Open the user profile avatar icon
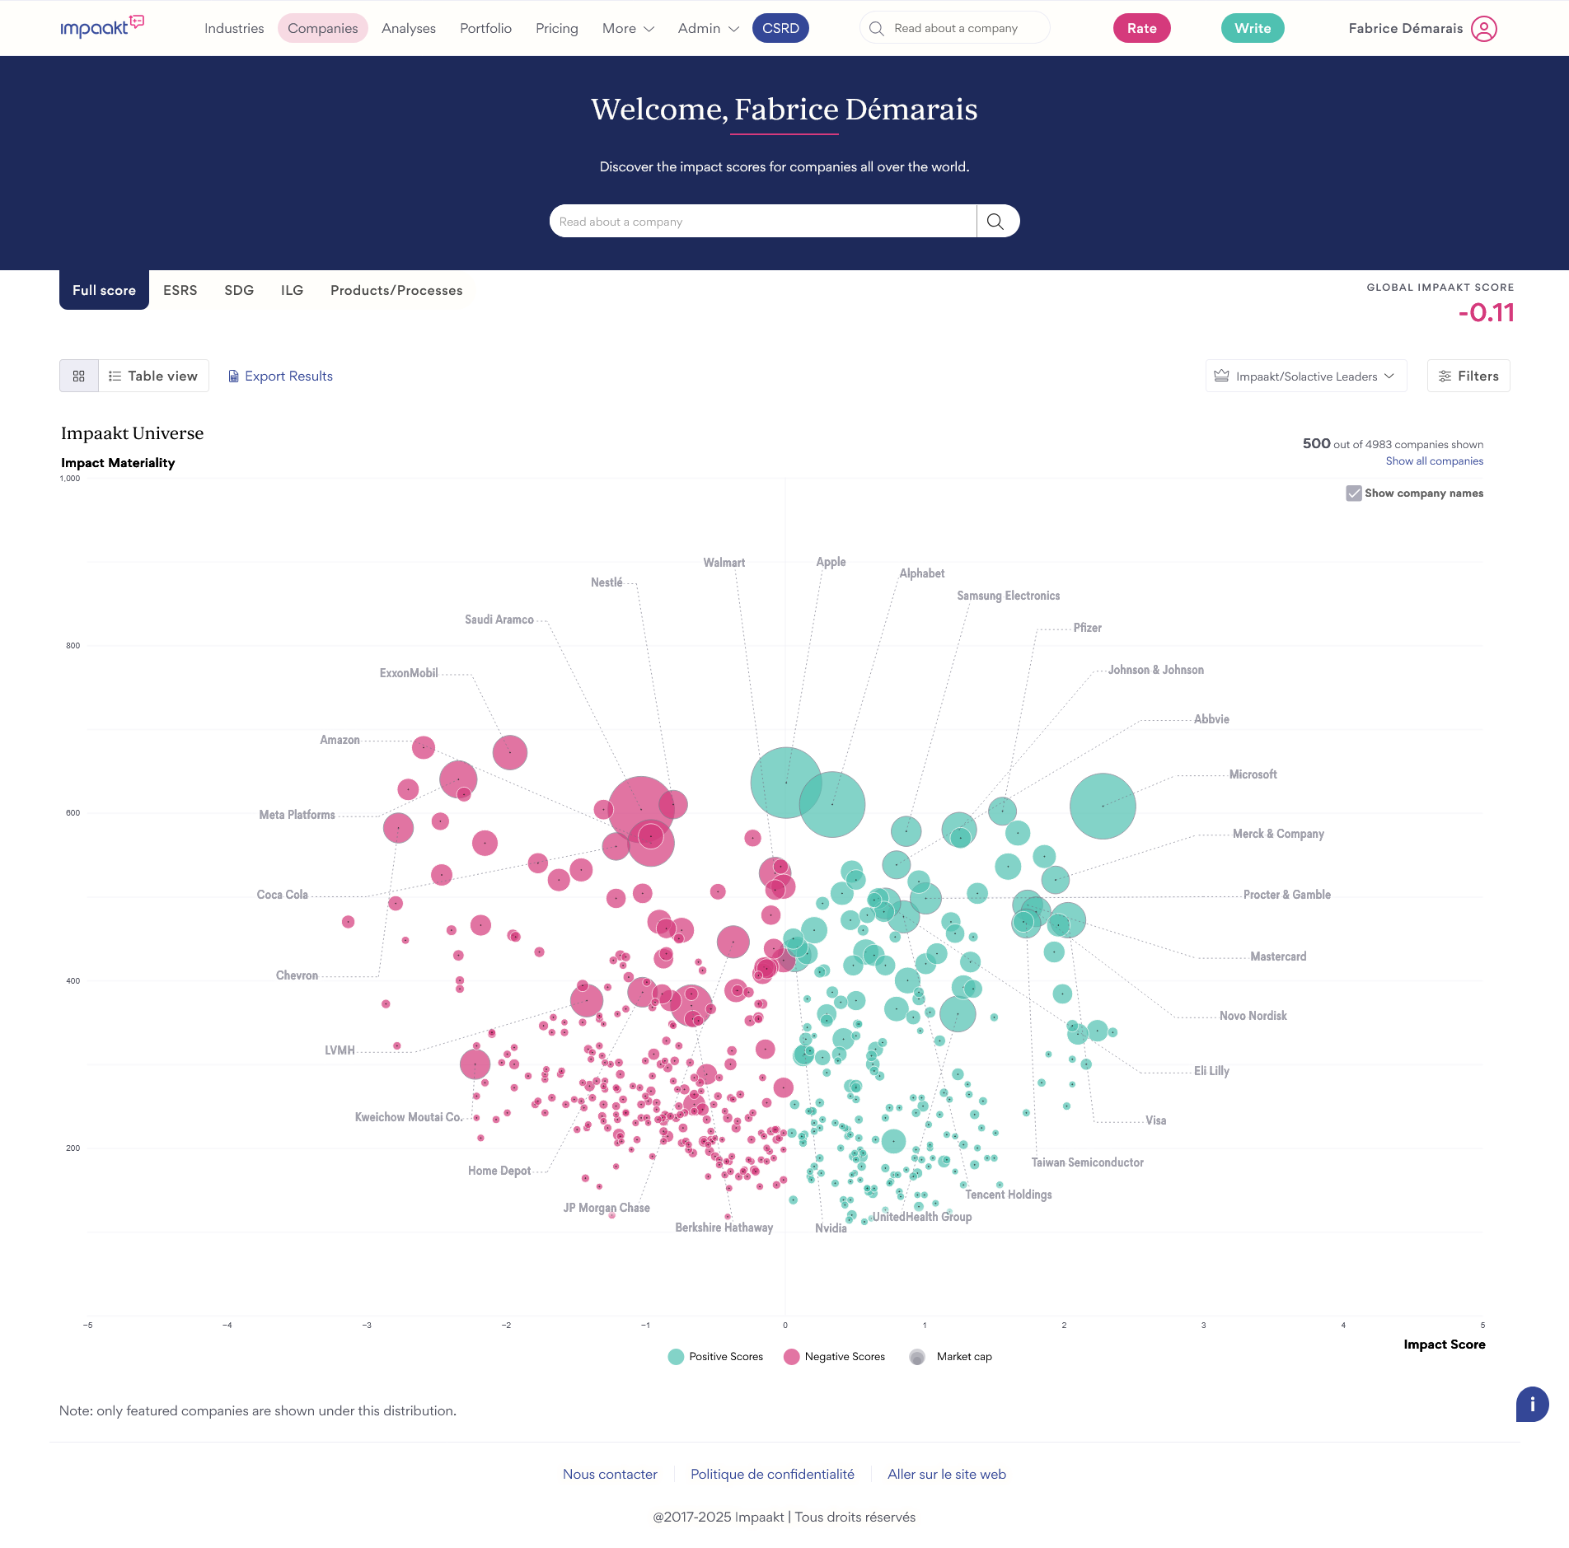 (1483, 29)
